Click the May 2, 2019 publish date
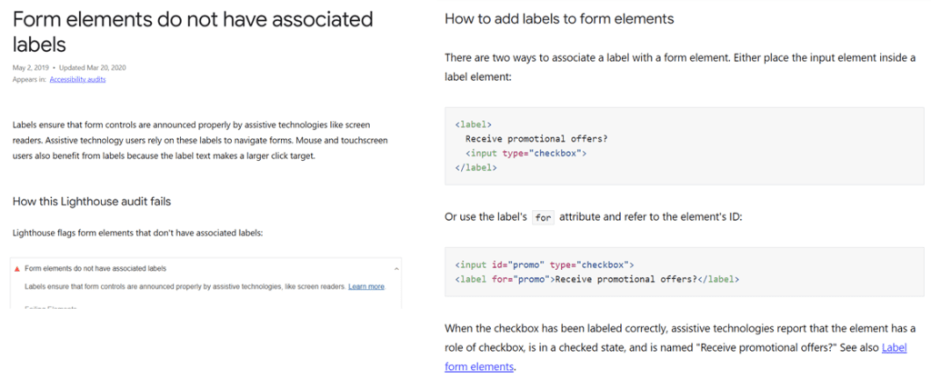Screen dimensions: 931x379 pyautogui.click(x=30, y=67)
